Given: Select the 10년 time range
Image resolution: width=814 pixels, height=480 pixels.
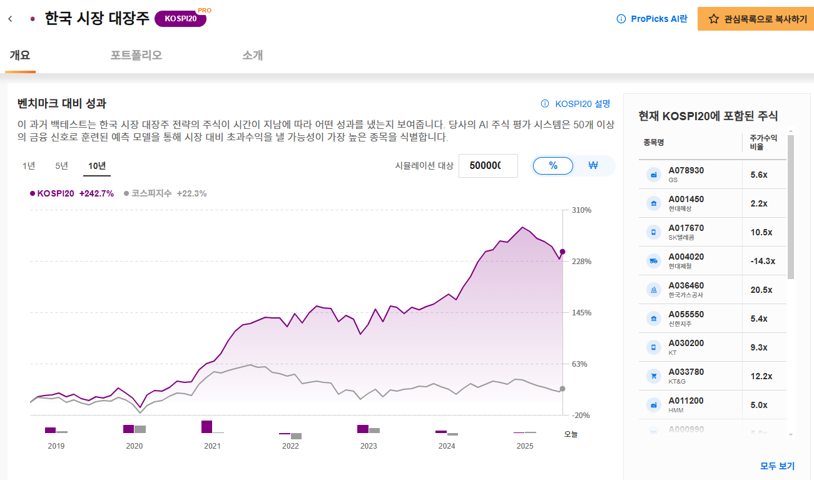Looking at the screenshot, I should pos(97,166).
